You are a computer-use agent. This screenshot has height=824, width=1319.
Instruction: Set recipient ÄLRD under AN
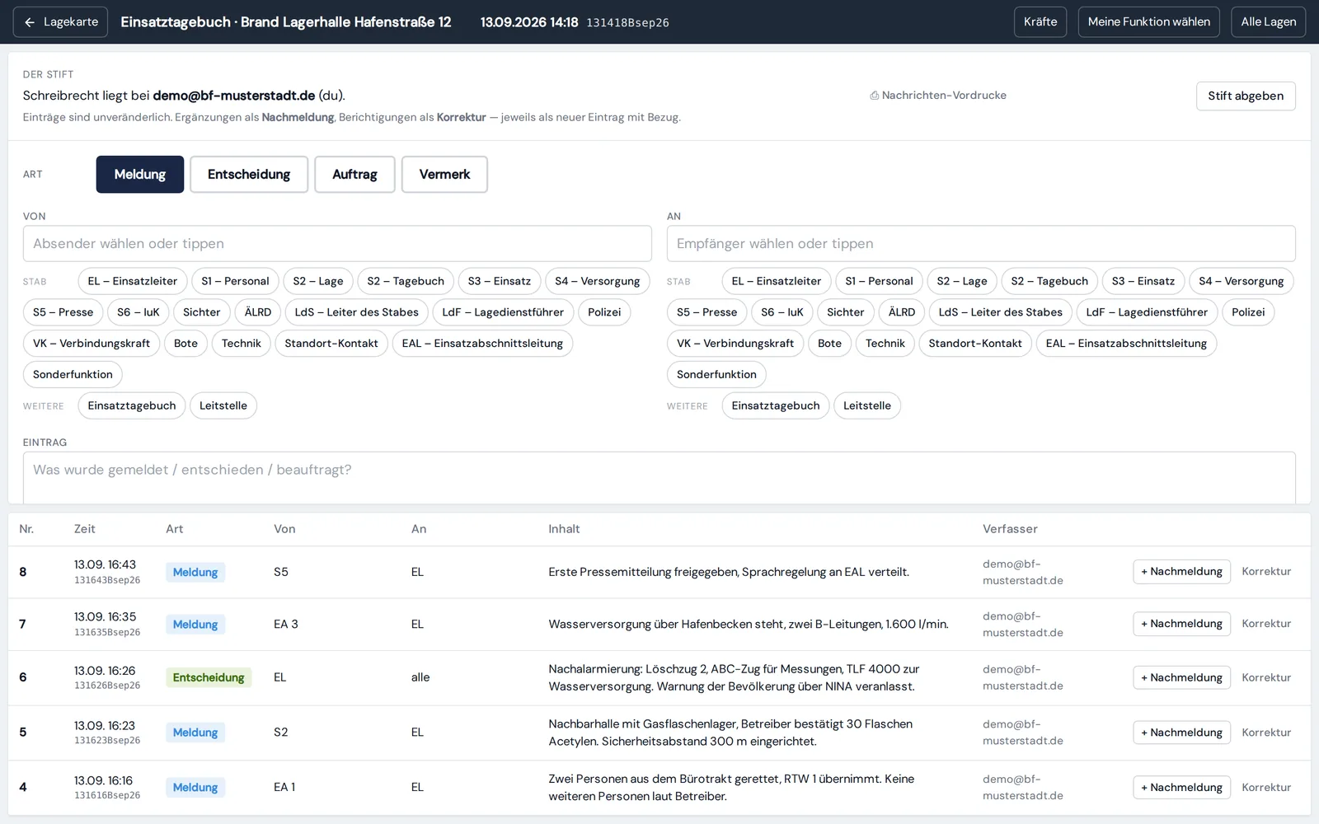point(902,312)
